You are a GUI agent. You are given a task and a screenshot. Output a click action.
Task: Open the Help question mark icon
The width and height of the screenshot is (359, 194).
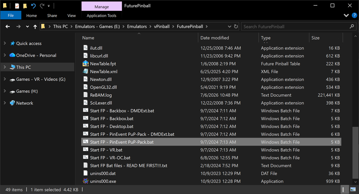point(354,15)
